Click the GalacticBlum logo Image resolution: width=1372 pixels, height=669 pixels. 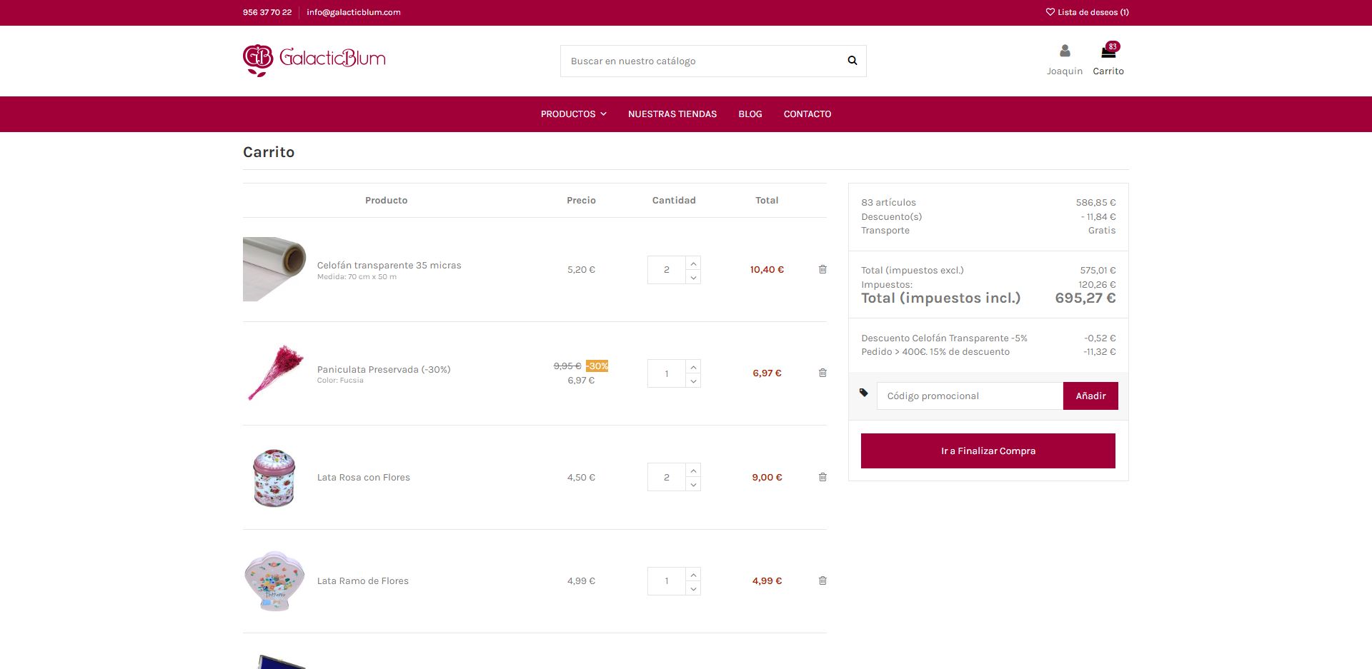click(x=314, y=60)
